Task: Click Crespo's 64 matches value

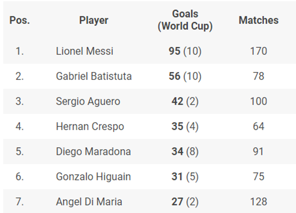Action: tap(259, 127)
